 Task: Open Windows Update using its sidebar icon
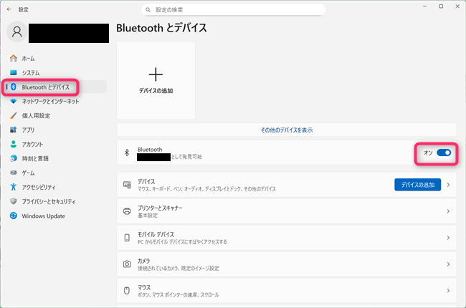coord(13,216)
